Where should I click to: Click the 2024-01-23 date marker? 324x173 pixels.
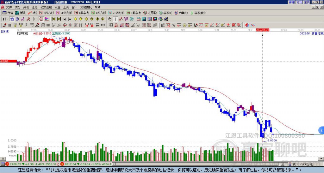click(x=263, y=30)
